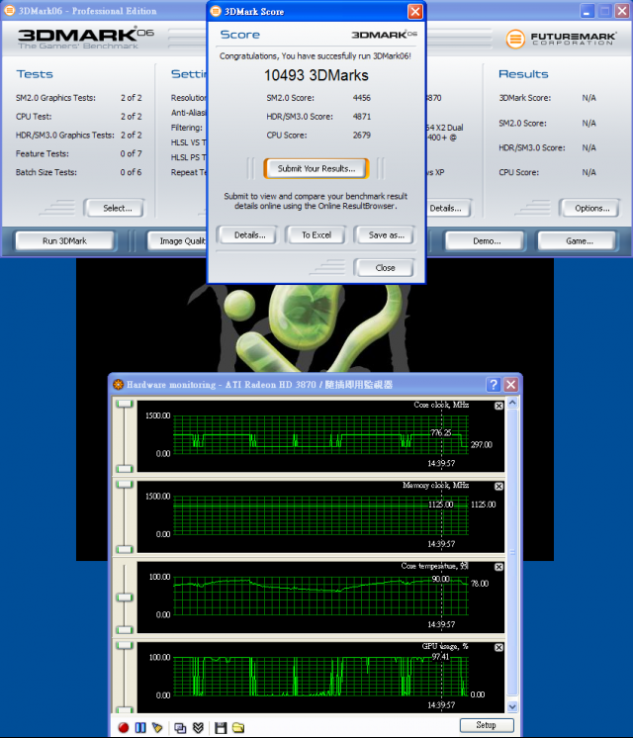Screen dimensions: 633x738
Task: Click CPU Score value 2679
Action: (362, 136)
